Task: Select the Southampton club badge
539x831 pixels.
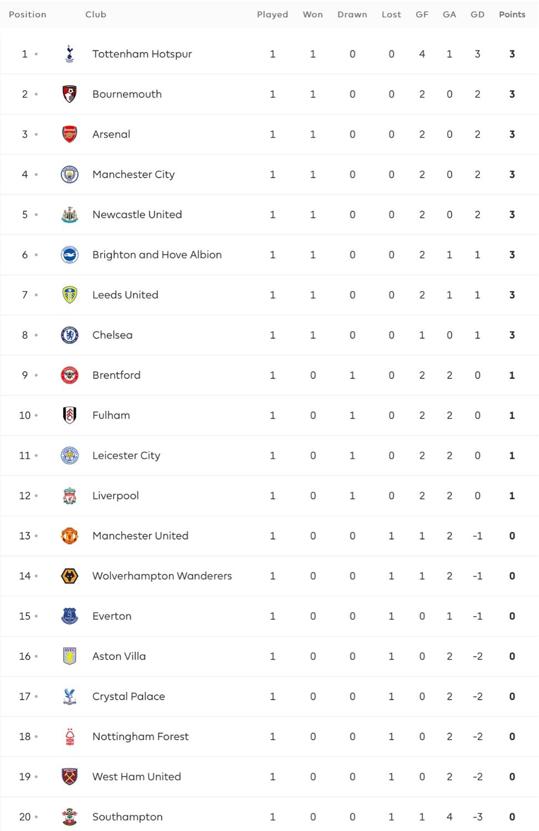Action: [69, 817]
